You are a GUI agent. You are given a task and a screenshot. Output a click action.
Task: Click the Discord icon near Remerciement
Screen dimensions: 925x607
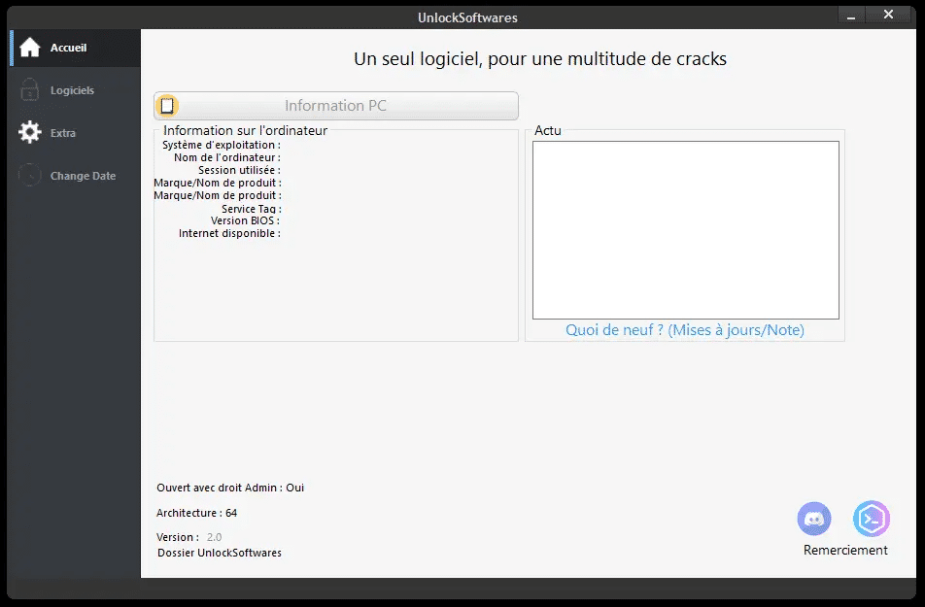pyautogui.click(x=813, y=519)
